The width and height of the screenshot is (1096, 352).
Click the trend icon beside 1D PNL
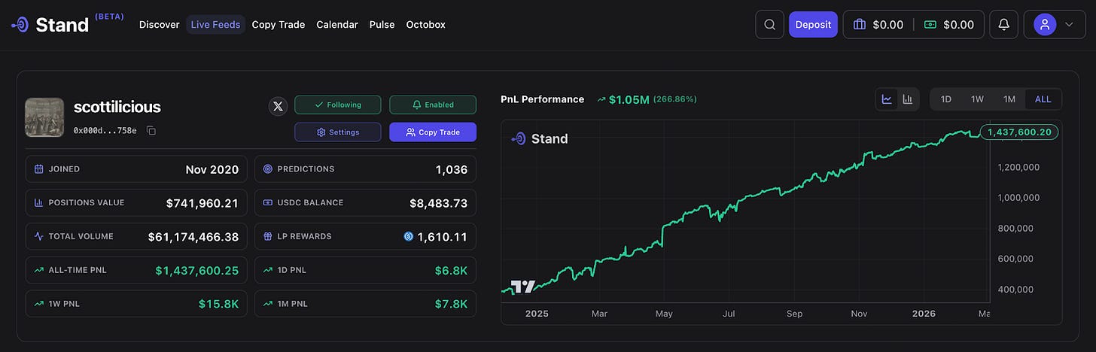click(268, 269)
